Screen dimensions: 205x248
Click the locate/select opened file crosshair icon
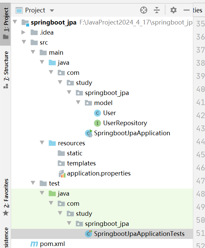(x=144, y=10)
